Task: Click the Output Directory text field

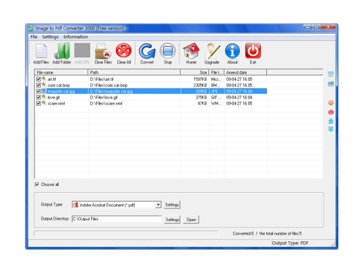Action: tap(117, 219)
